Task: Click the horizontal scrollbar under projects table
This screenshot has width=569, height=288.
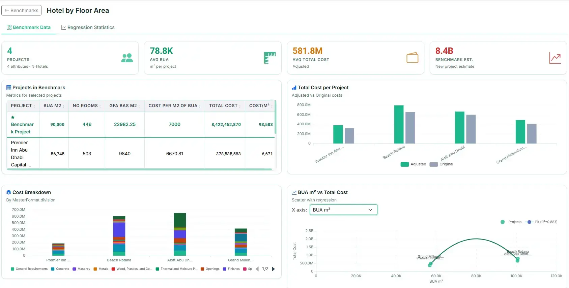Action: [139, 169]
